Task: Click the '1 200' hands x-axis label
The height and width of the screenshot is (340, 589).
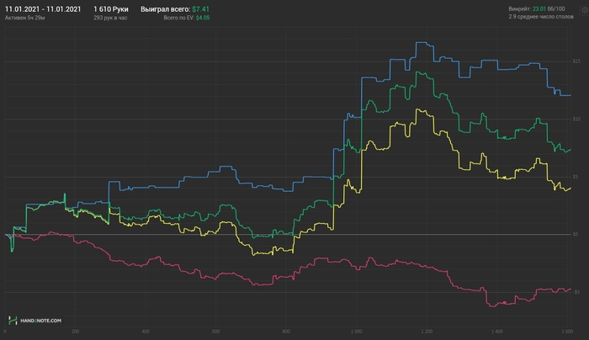Action: [427, 332]
